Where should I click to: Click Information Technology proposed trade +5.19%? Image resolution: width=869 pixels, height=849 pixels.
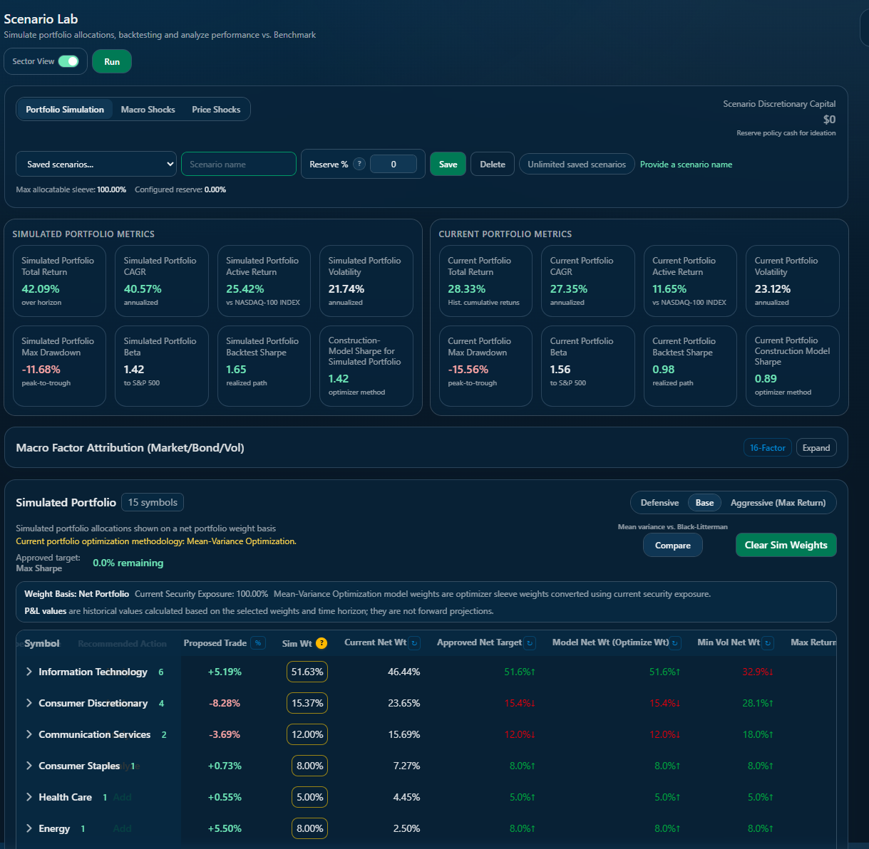(x=225, y=672)
